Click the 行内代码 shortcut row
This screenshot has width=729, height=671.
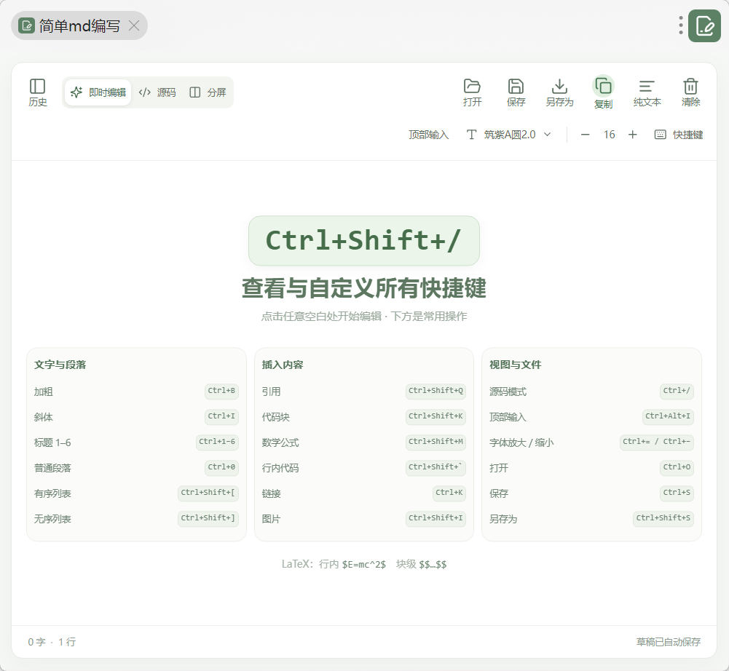364,467
